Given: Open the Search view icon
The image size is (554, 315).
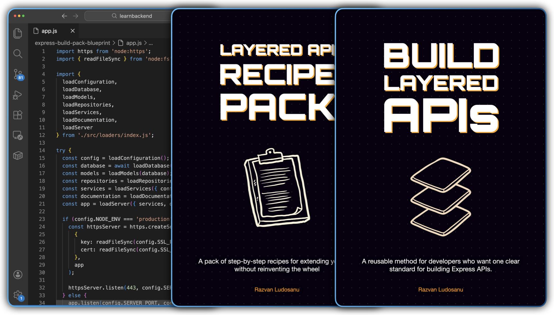Looking at the screenshot, I should tap(18, 54).
